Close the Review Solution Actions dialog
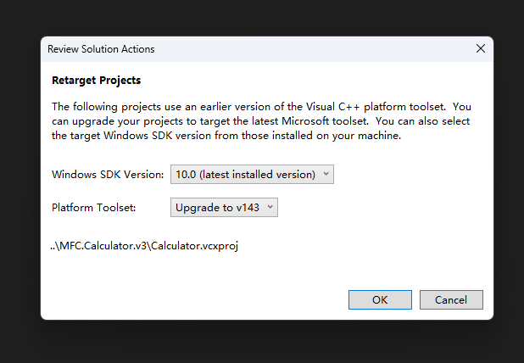Screen dimensions: 524x363 click(x=481, y=49)
